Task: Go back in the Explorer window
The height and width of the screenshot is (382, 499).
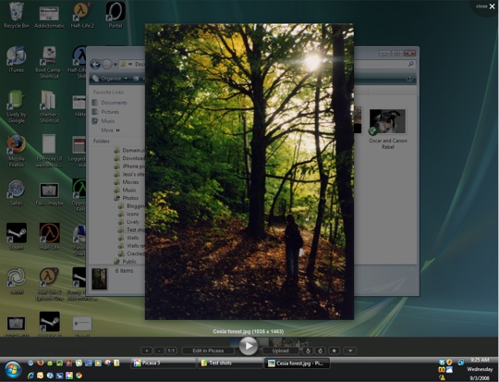Action: (x=95, y=65)
